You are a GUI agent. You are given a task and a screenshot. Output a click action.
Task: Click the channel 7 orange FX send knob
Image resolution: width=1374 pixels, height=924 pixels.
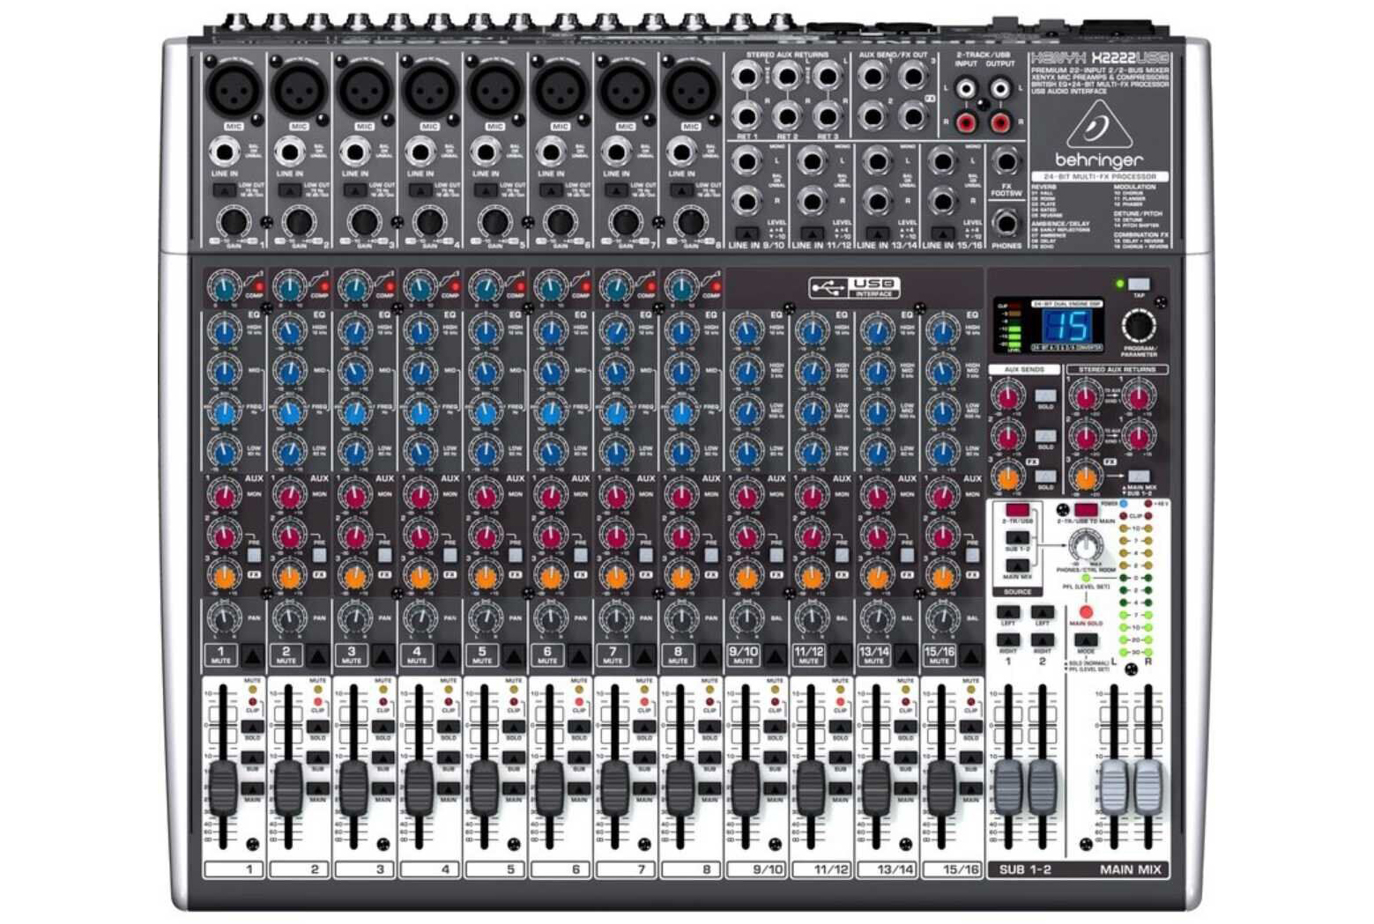click(x=616, y=577)
